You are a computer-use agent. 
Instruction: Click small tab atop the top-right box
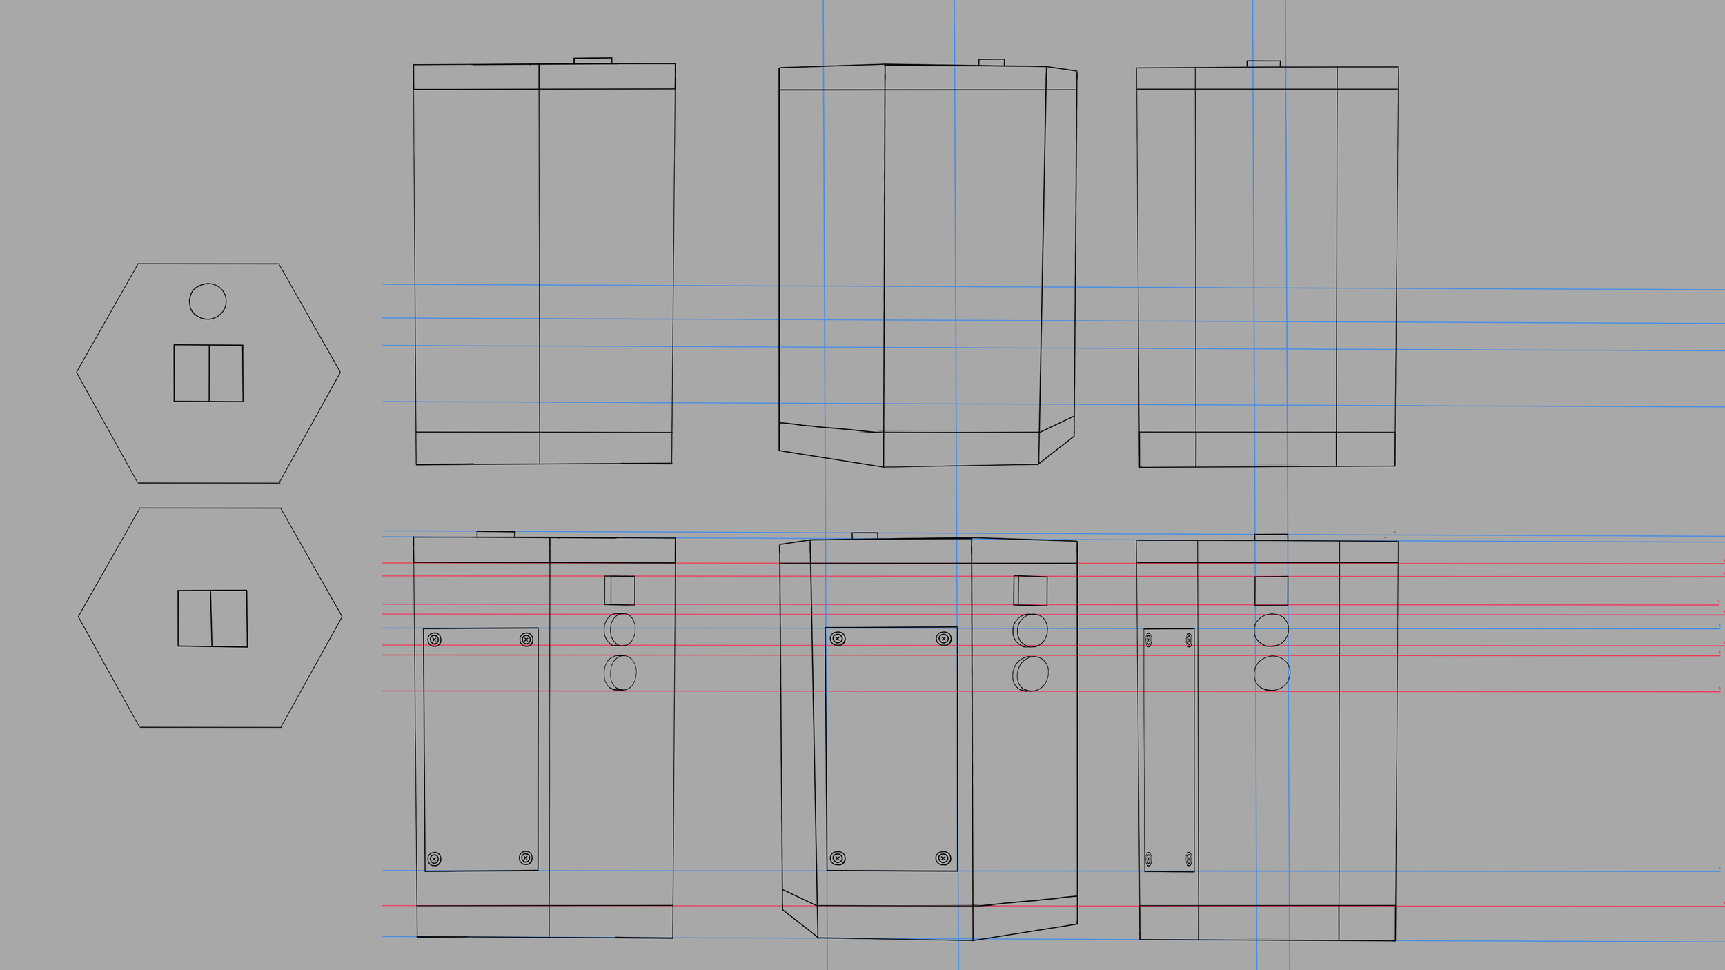click(x=1263, y=63)
